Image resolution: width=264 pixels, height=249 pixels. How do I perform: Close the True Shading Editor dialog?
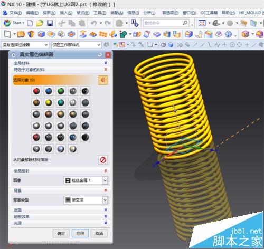(x=108, y=55)
